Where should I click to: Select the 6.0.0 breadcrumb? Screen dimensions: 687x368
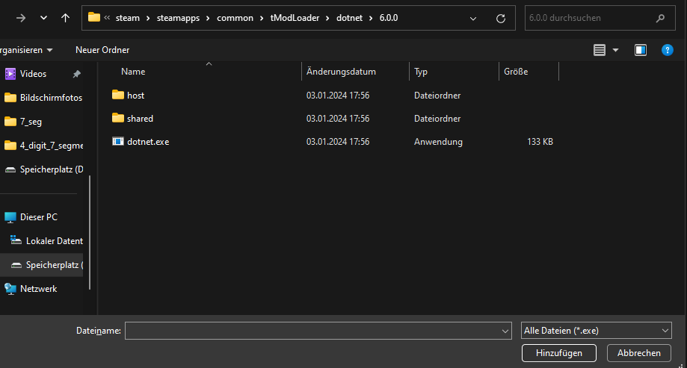pos(389,18)
